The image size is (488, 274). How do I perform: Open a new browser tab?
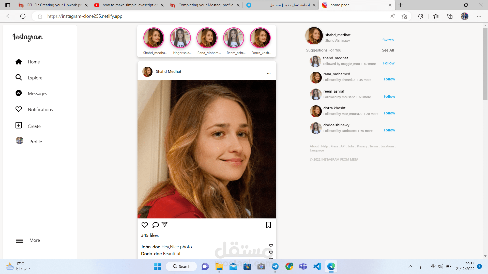(401, 5)
